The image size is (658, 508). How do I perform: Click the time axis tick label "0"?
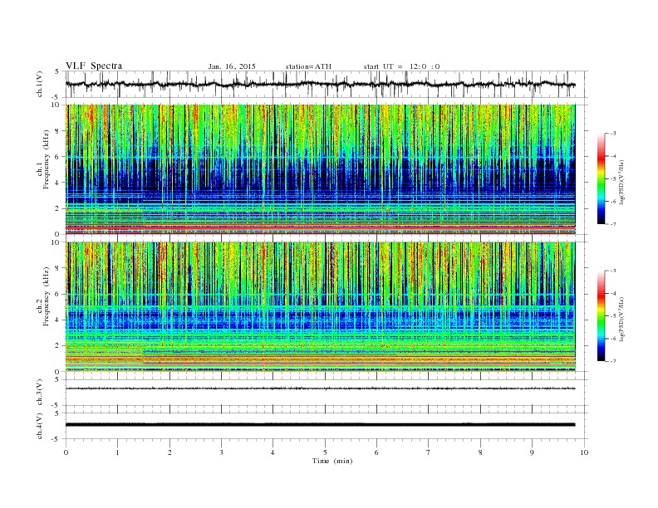coord(66,452)
